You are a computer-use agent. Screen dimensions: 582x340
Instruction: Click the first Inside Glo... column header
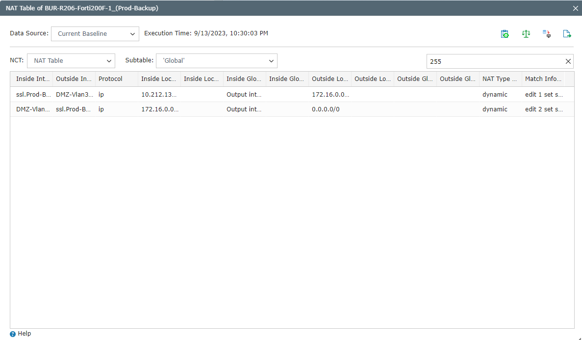245,79
